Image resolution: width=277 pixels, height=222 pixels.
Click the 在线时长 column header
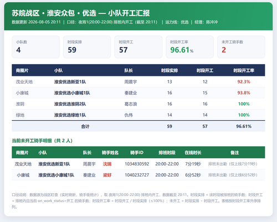pos(193,153)
